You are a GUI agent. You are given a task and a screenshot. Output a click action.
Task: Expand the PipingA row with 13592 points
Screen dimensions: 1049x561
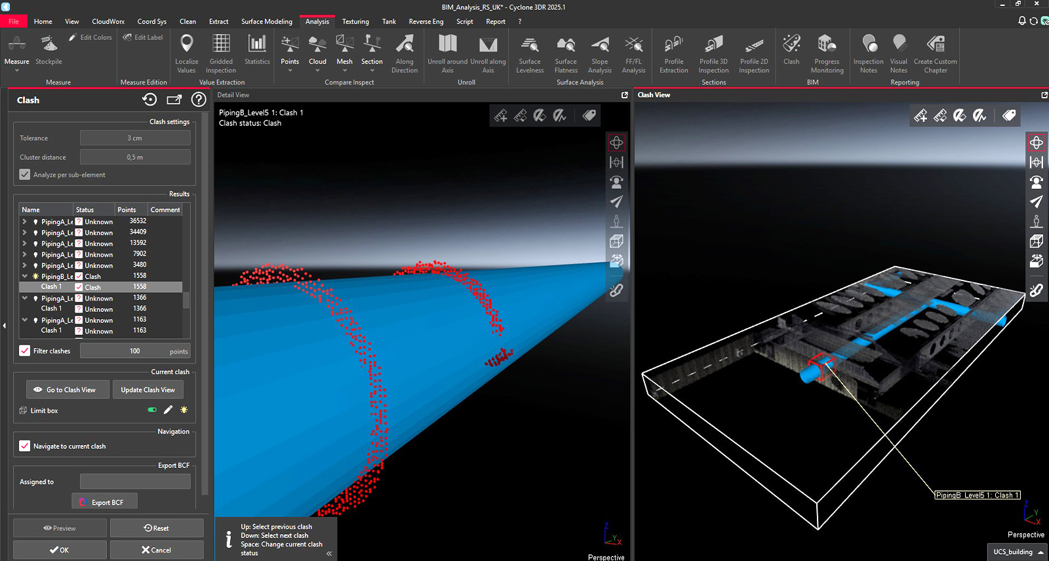(25, 243)
